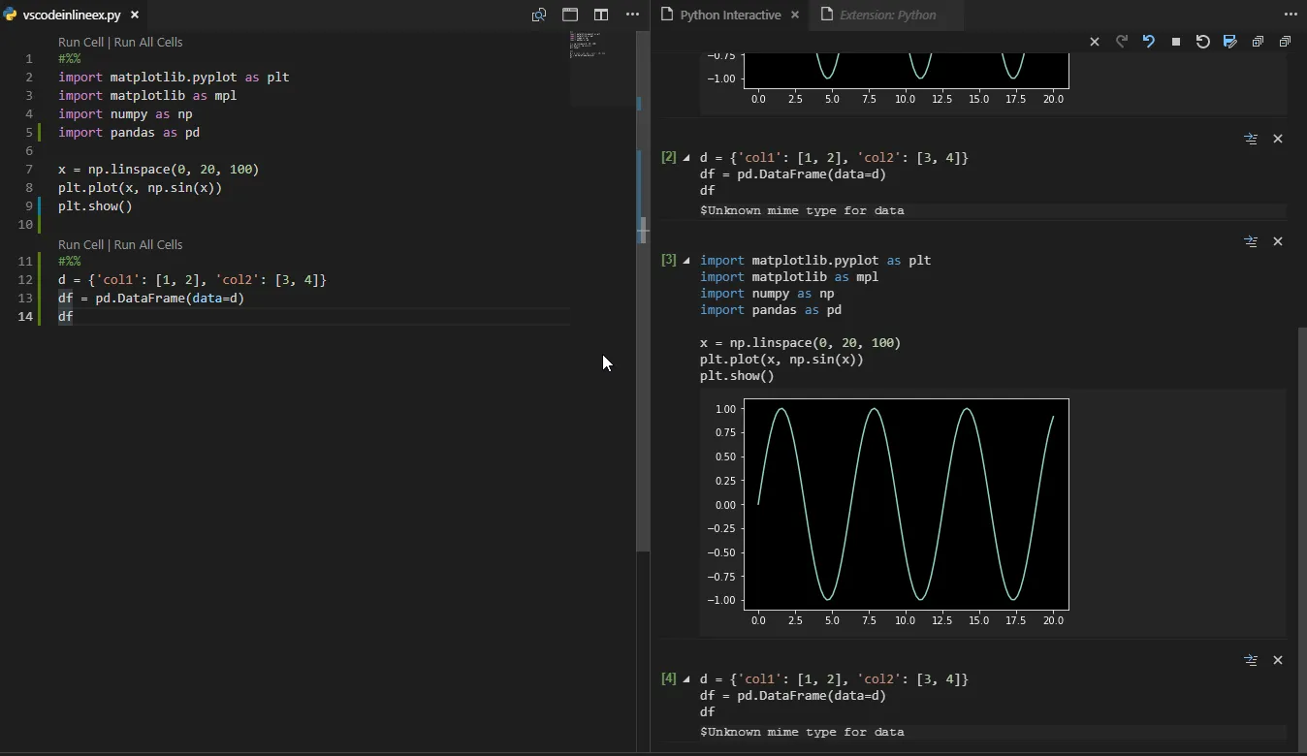Screen dimensions: 1307x756
Task: Split the editor with the split icon
Action: 601,15
